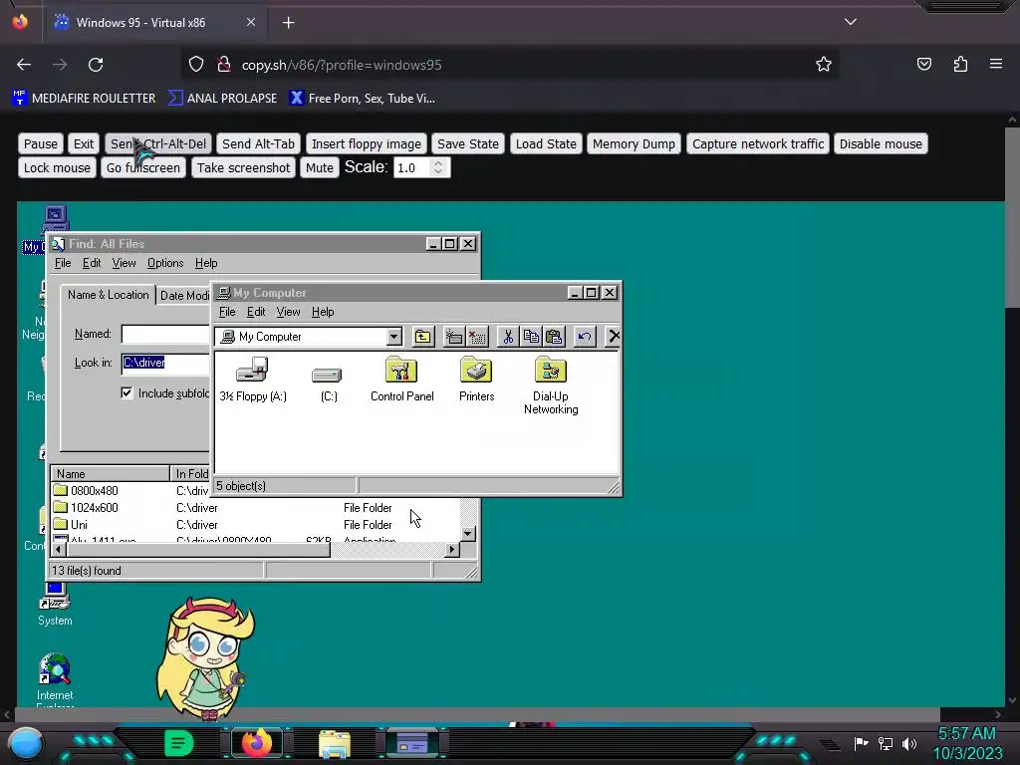The height and width of the screenshot is (765, 1020).
Task: Click the Look in field with C:\driver
Action: tap(165, 363)
